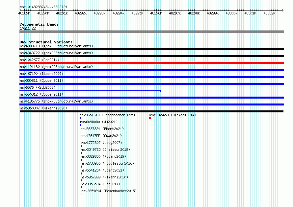Click the nsv3056534 (Fan2017) label
This screenshot has height=207, width=293.
(100, 184)
